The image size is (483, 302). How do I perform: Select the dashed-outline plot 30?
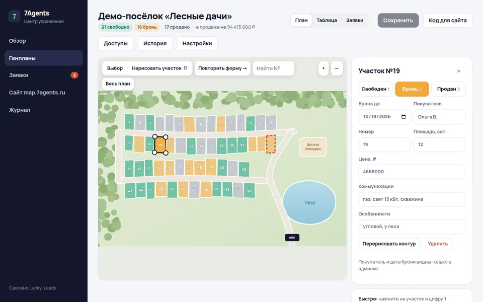pos(271,144)
